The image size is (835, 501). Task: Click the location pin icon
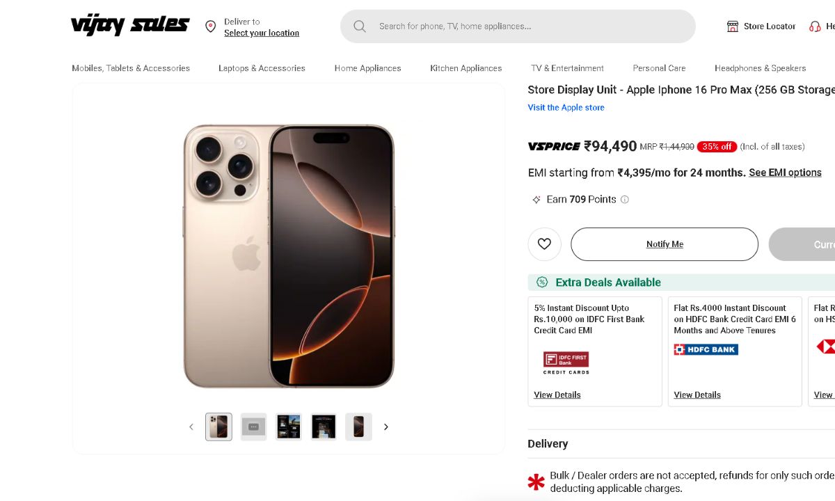pyautogui.click(x=210, y=26)
